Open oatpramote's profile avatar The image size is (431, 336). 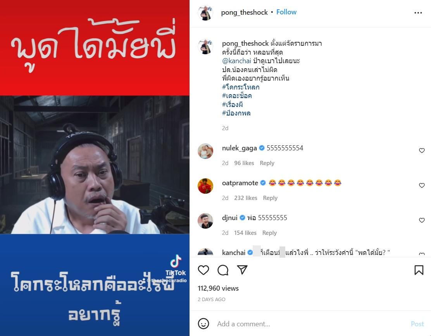[205, 186]
